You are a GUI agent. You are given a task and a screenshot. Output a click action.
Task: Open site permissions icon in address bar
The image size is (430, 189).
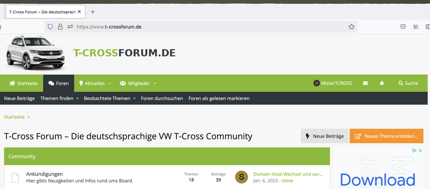70,26
